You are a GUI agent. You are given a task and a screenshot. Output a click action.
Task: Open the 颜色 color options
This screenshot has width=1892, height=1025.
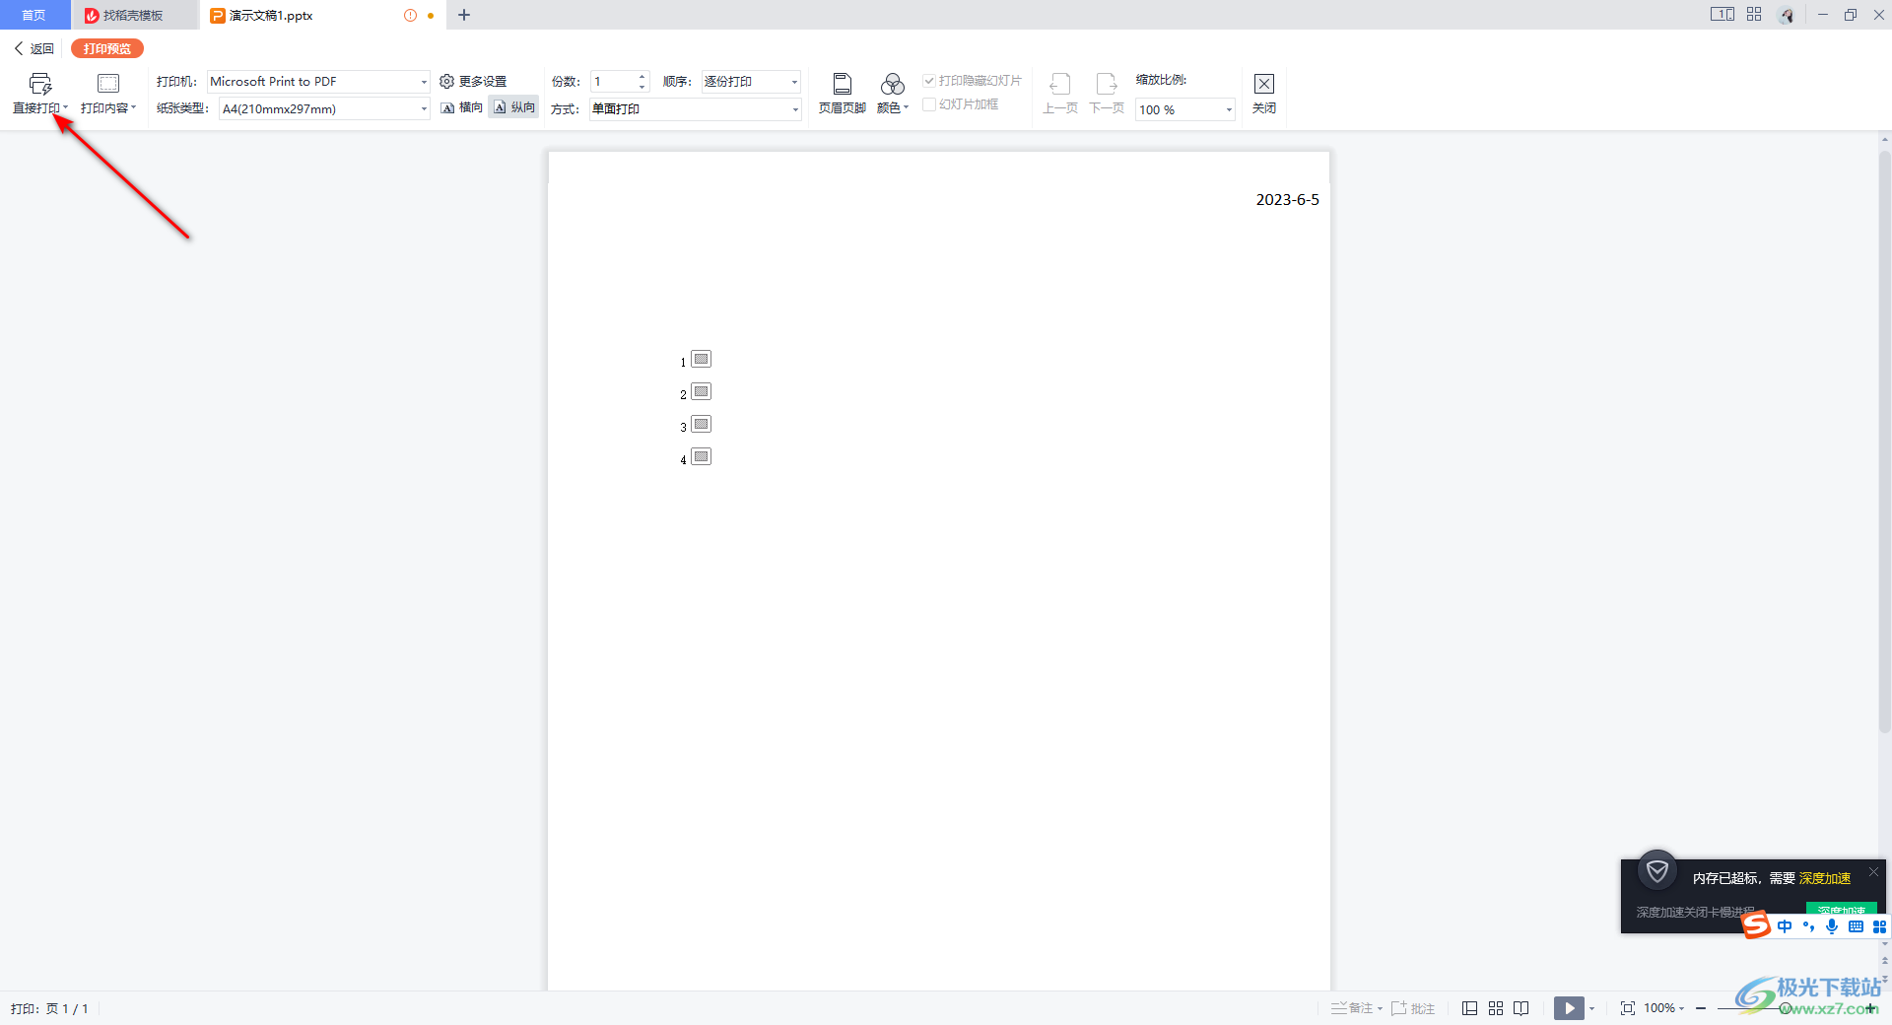tap(893, 95)
